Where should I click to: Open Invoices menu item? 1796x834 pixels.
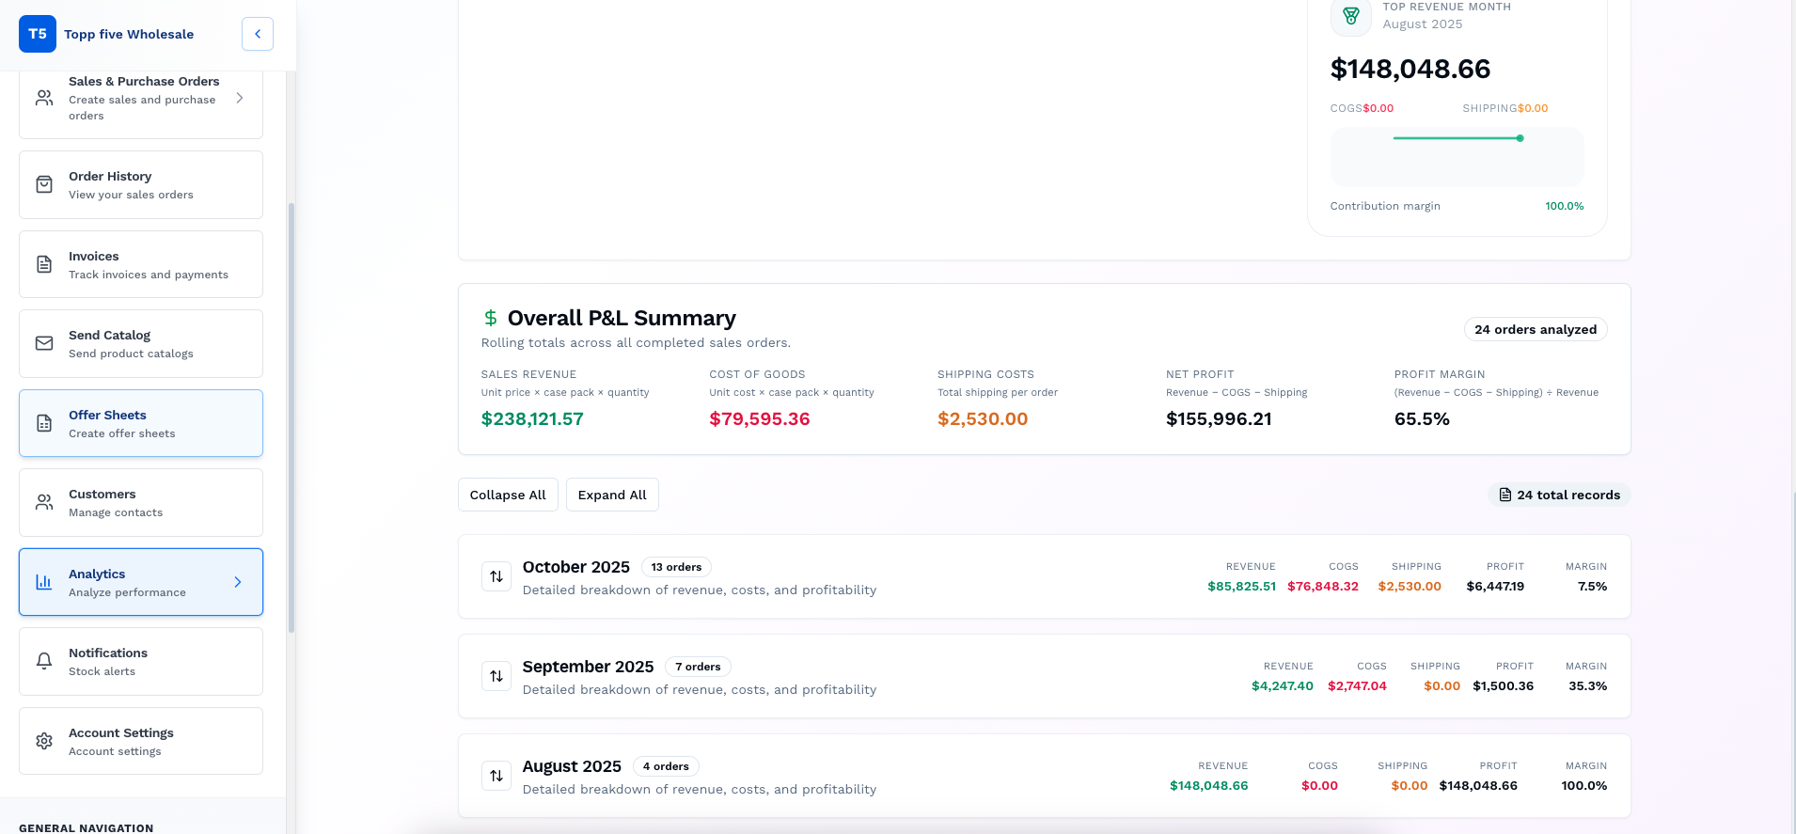click(141, 264)
